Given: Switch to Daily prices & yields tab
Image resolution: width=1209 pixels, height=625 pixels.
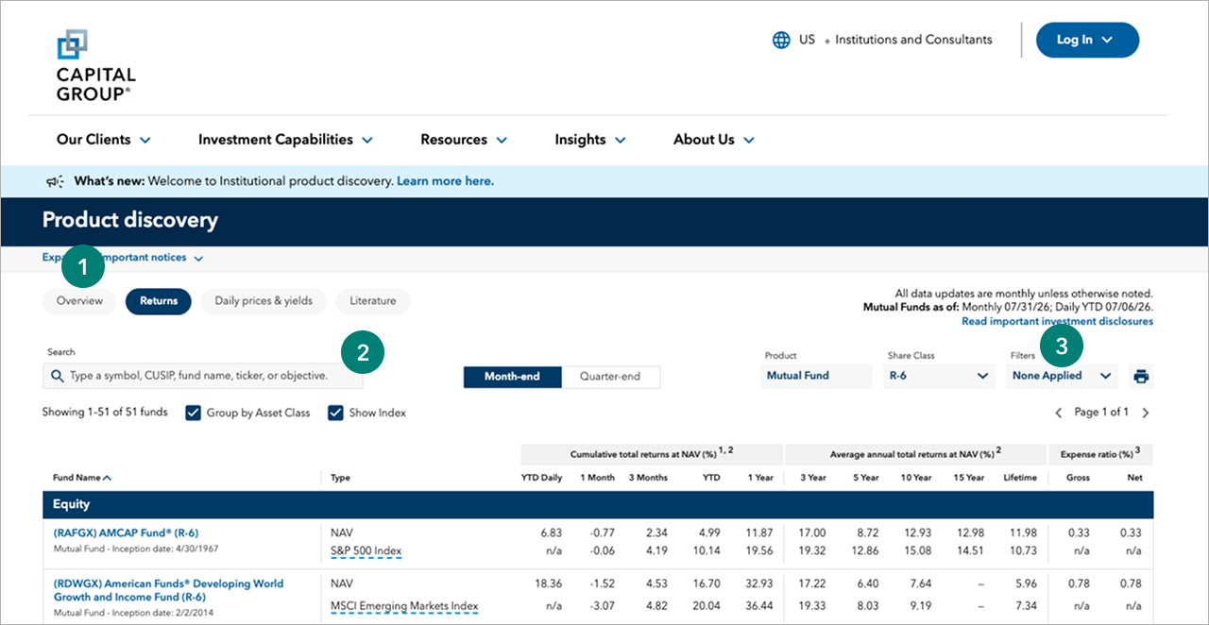Looking at the screenshot, I should click(264, 301).
